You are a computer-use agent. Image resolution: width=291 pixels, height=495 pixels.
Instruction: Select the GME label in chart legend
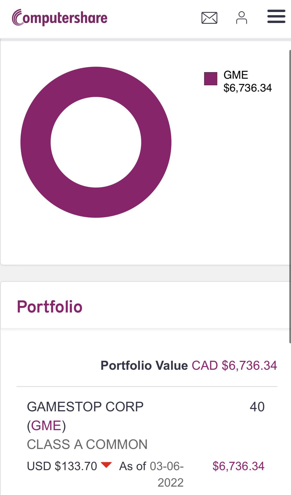pos(236,75)
